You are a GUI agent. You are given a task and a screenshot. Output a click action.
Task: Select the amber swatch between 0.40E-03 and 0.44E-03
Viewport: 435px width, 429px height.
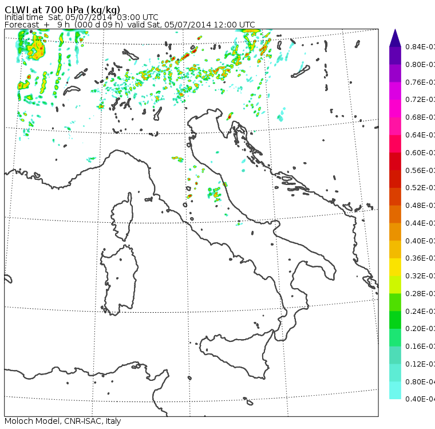coord(395,232)
